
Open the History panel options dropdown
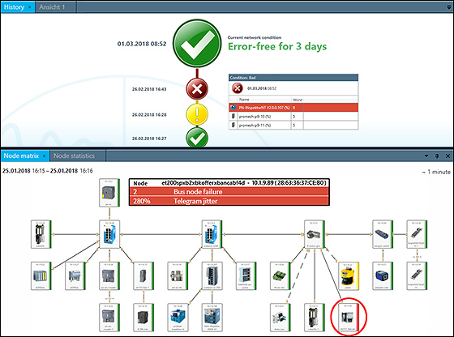click(449, 7)
